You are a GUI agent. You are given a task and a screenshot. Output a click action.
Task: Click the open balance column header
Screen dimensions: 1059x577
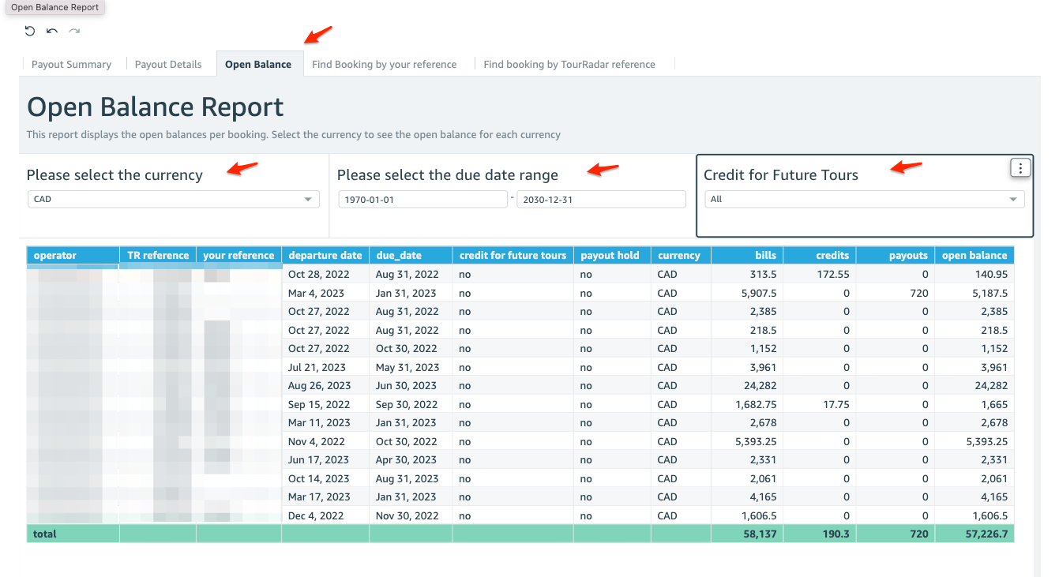975,255
